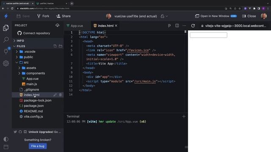Click the project title vueUse useTitle
Image resolution: width=271 pixels, height=152 pixels.
[135, 16]
